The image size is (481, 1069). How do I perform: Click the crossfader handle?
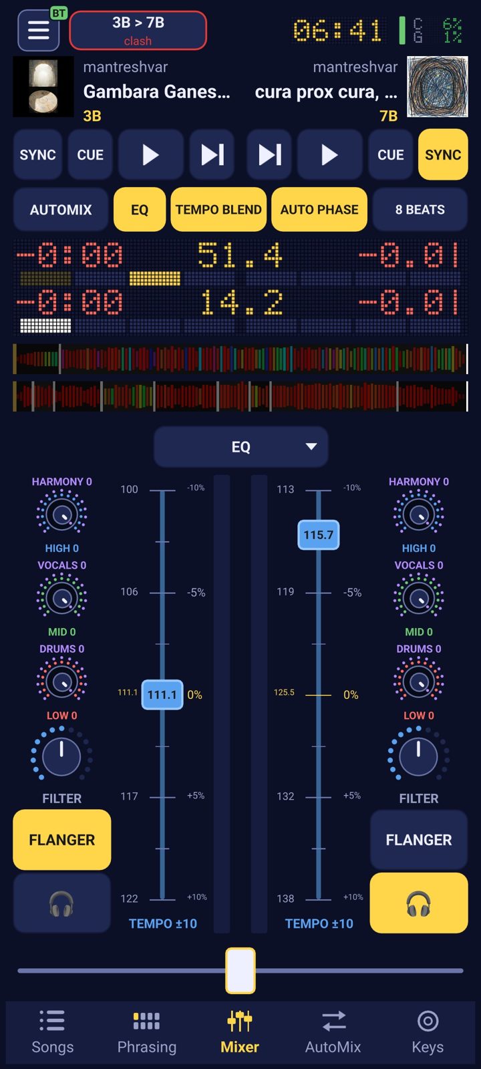(240, 970)
